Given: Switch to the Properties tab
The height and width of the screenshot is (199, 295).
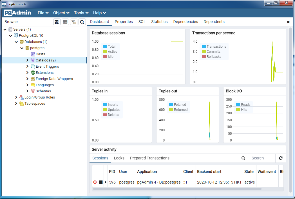Looking at the screenshot, I should (124, 22).
